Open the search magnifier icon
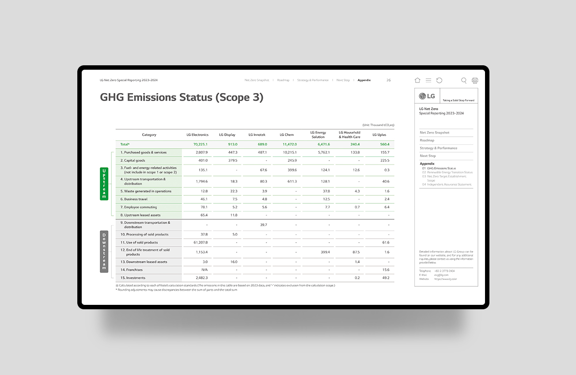The width and height of the screenshot is (576, 375). tap(464, 80)
